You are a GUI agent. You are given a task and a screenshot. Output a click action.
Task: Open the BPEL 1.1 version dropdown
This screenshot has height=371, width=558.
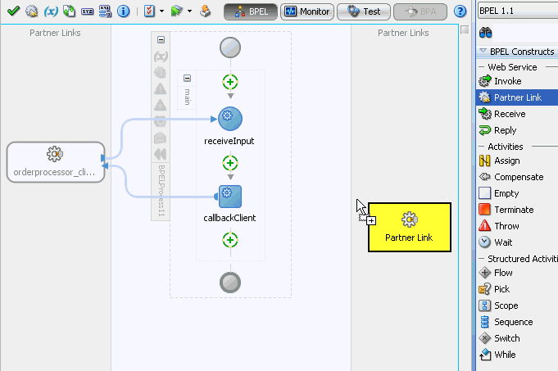click(518, 11)
